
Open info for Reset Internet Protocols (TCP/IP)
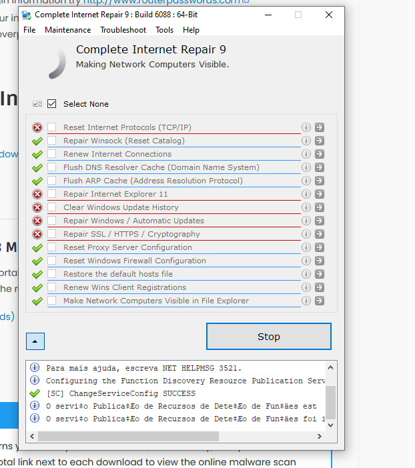point(306,127)
